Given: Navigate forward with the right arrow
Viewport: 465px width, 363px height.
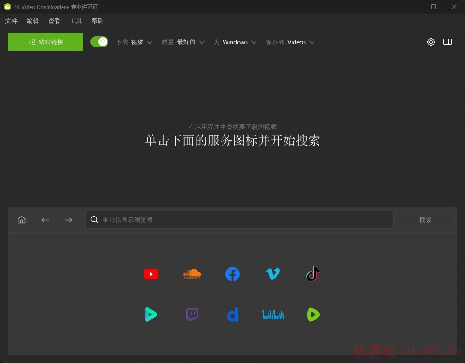Looking at the screenshot, I should tap(68, 220).
